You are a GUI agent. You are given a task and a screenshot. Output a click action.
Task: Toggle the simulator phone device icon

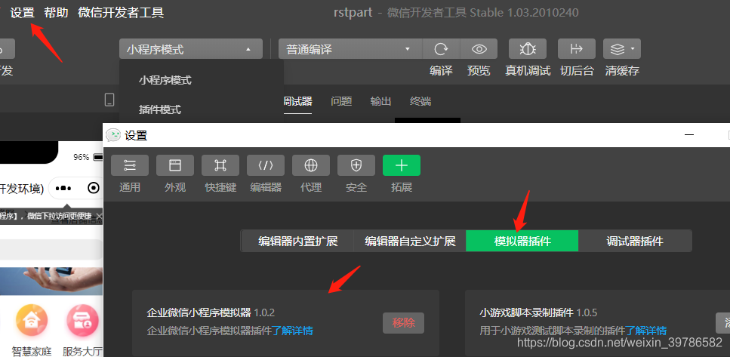tap(109, 100)
